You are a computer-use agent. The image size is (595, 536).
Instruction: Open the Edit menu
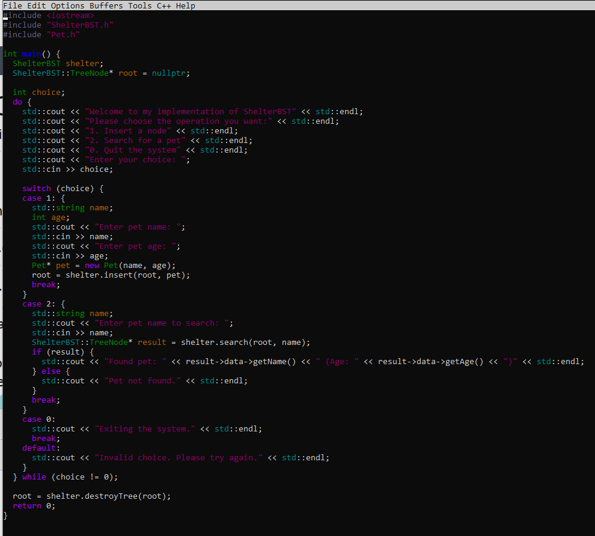click(36, 5)
